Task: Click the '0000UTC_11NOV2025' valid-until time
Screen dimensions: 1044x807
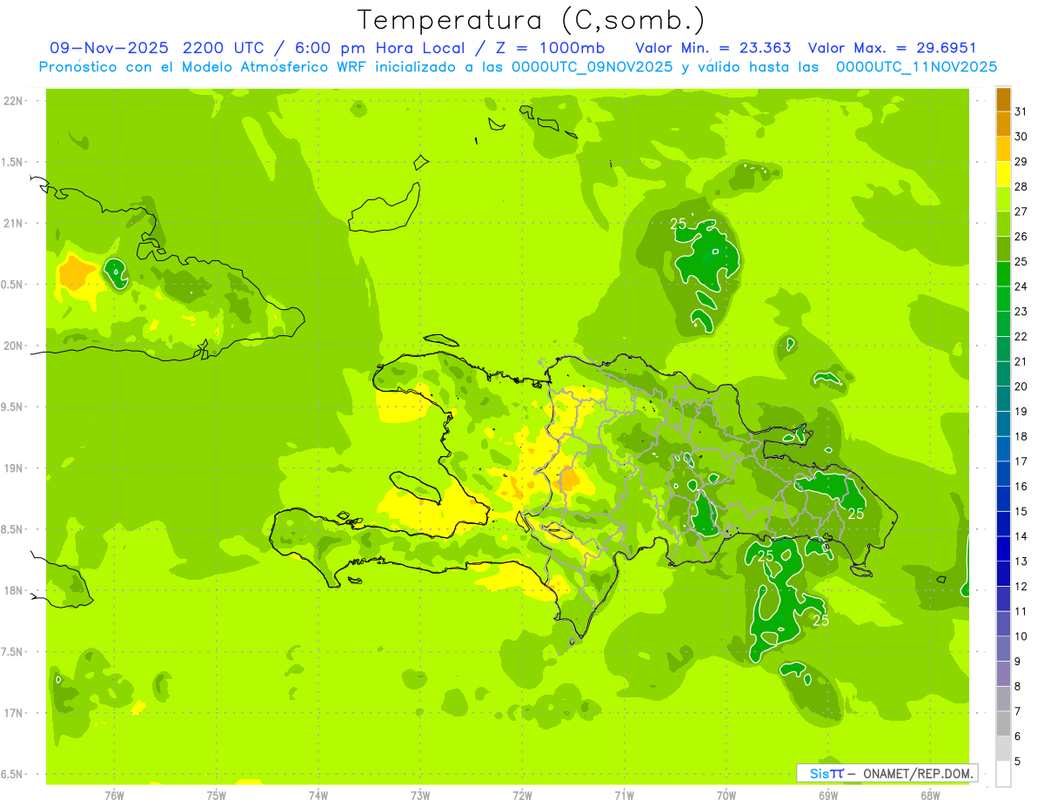Action: click(916, 66)
